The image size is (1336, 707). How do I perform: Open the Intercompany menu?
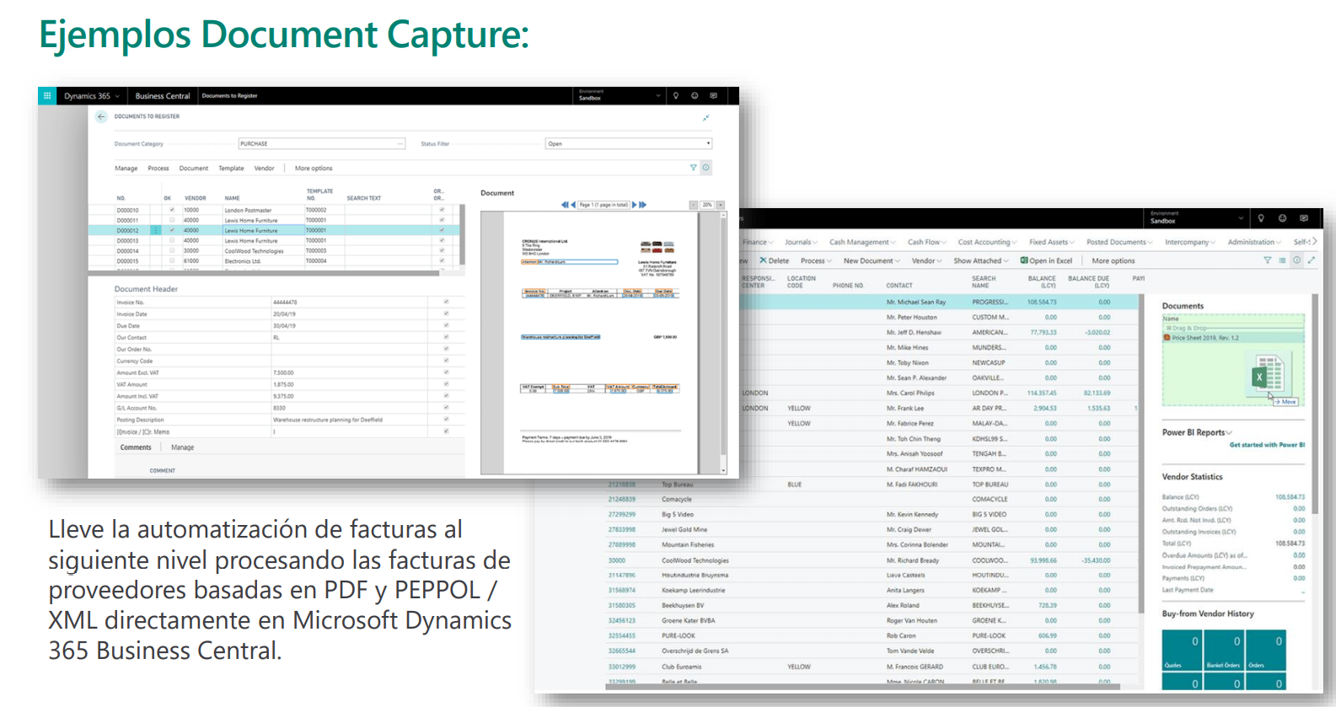[1189, 242]
